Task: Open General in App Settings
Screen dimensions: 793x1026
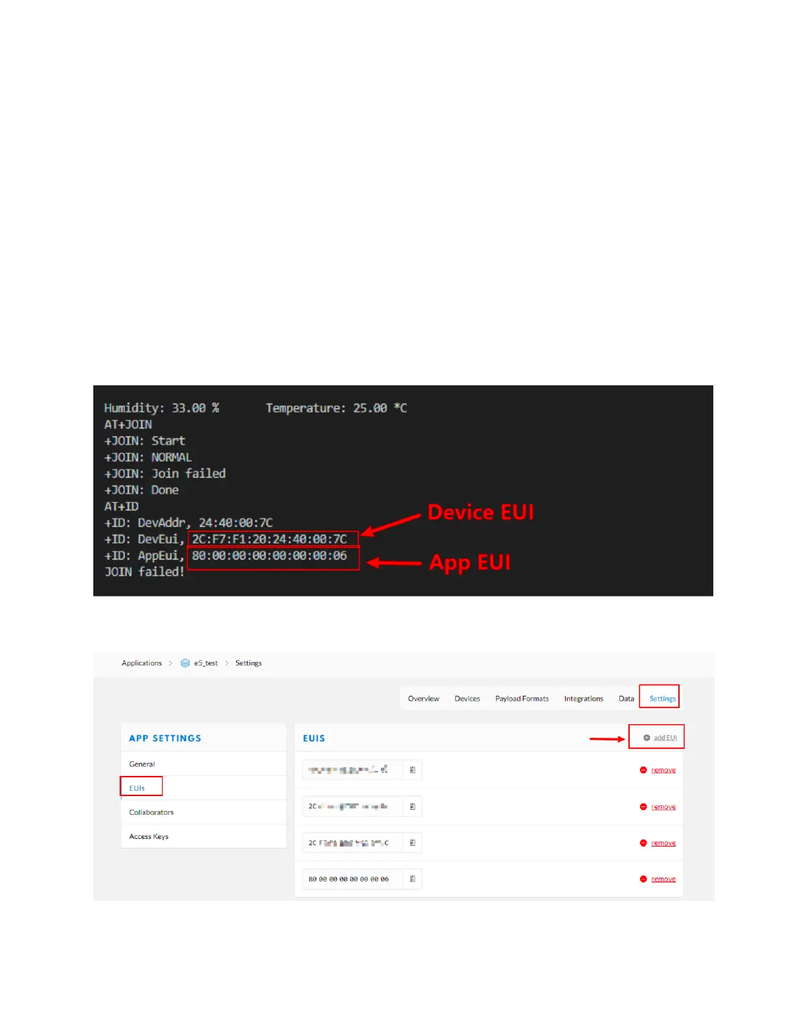Action: pos(203,764)
